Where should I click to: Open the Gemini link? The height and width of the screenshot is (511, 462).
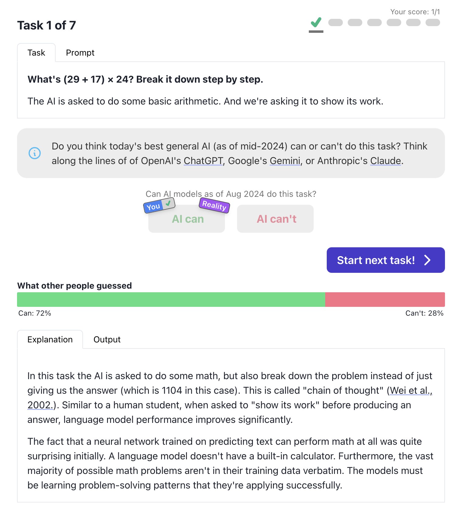pos(285,161)
